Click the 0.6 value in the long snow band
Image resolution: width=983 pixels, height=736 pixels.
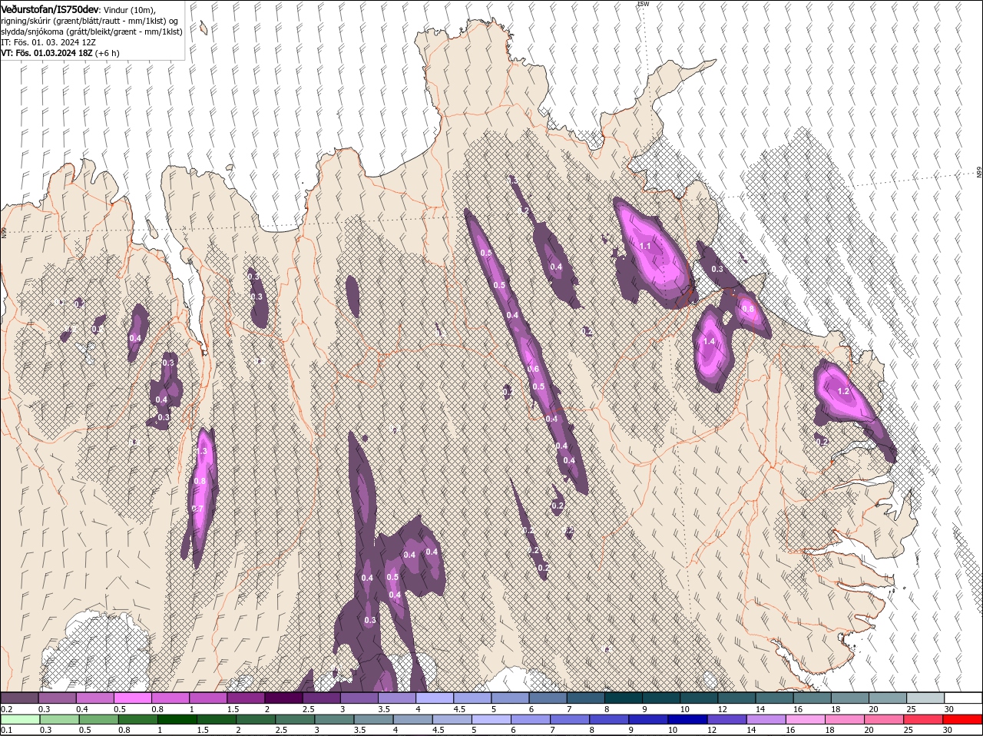533,370
